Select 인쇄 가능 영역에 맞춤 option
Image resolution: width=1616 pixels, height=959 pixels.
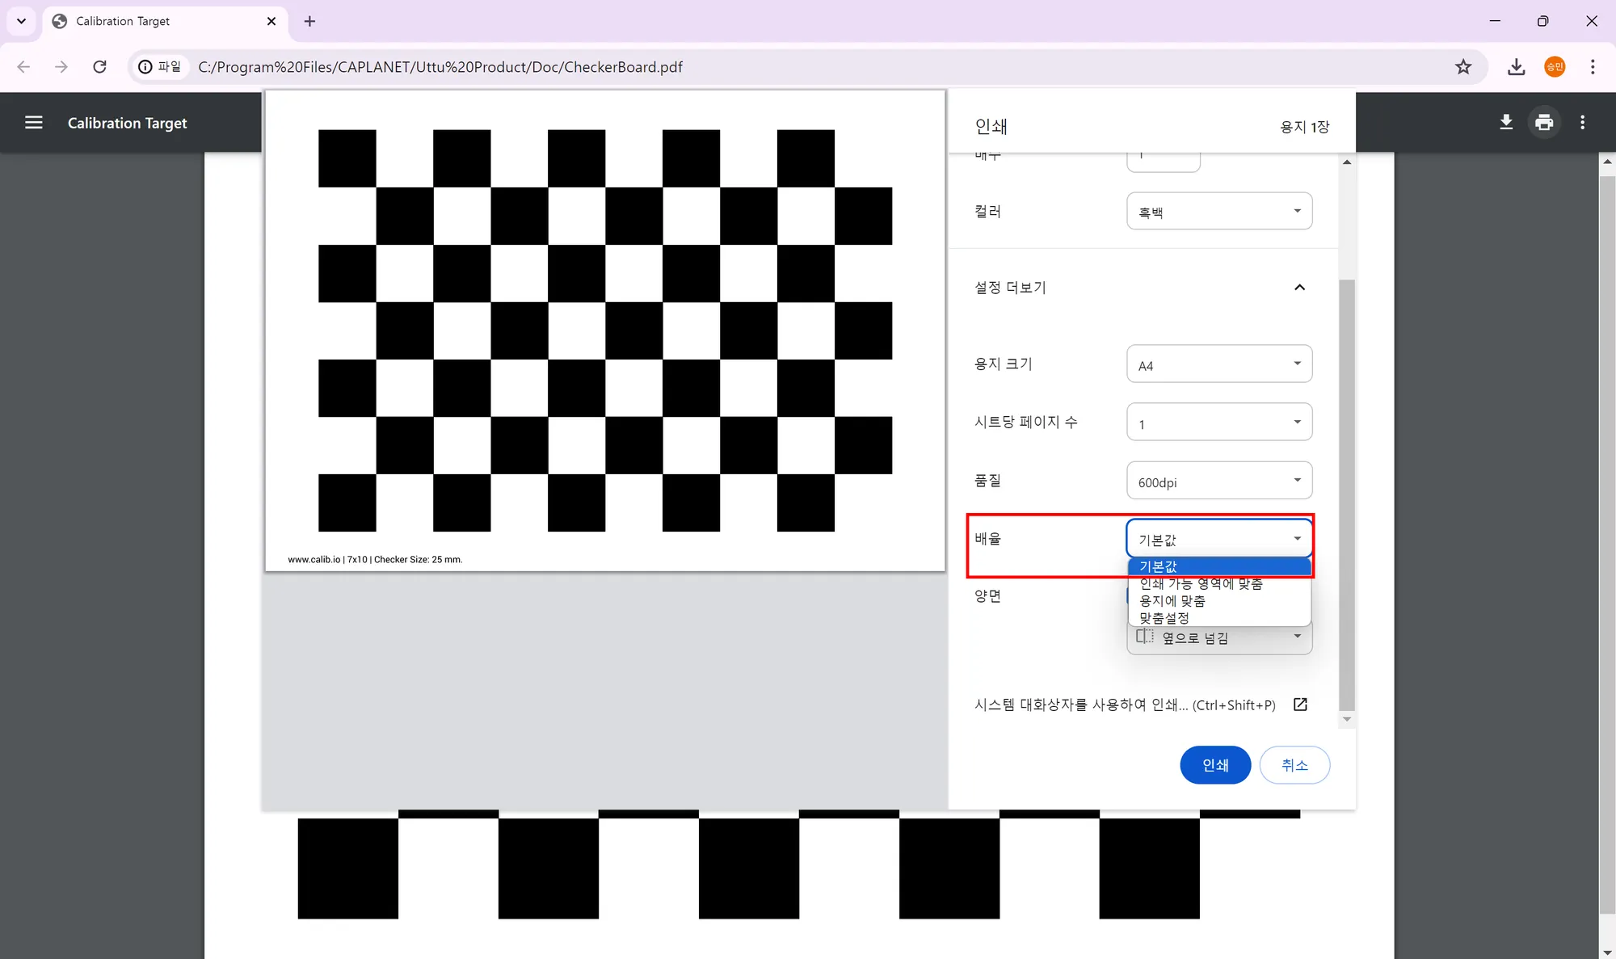1201,584
